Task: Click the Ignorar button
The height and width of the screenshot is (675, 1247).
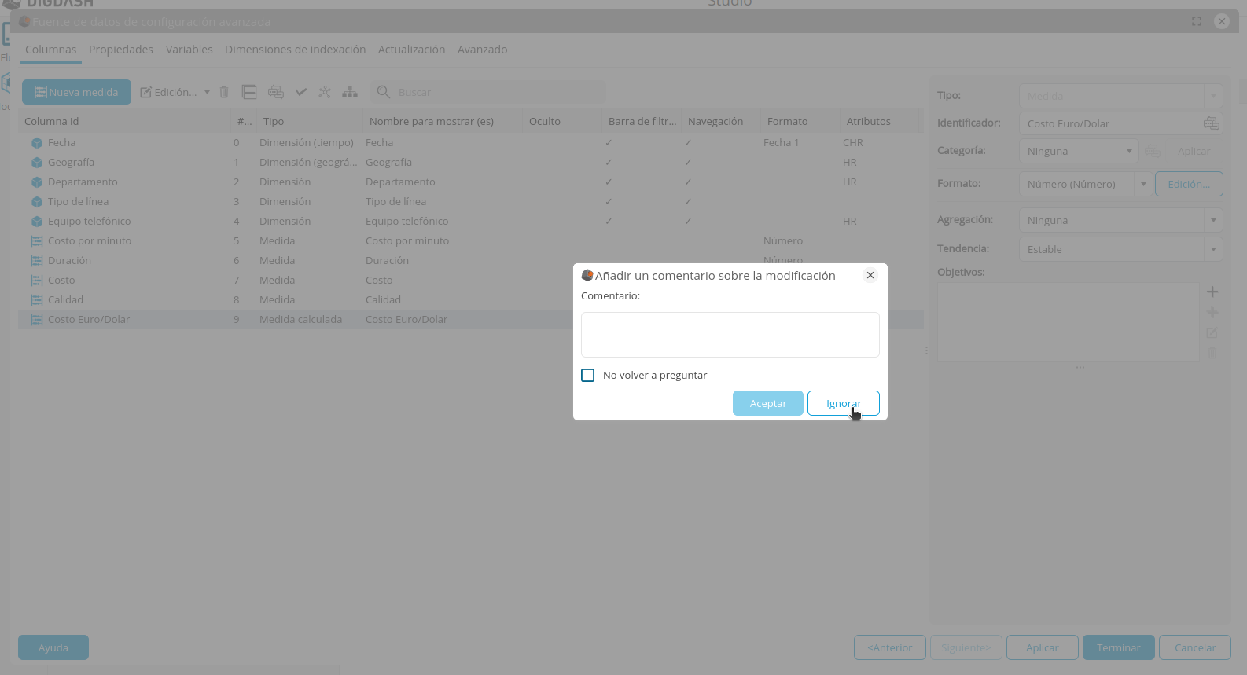Action: click(x=843, y=403)
